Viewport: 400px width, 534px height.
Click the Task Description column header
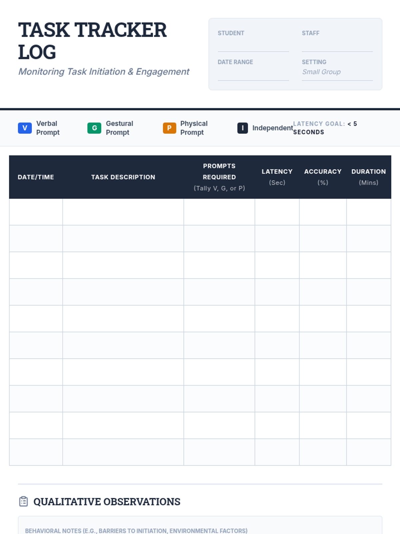tap(123, 177)
